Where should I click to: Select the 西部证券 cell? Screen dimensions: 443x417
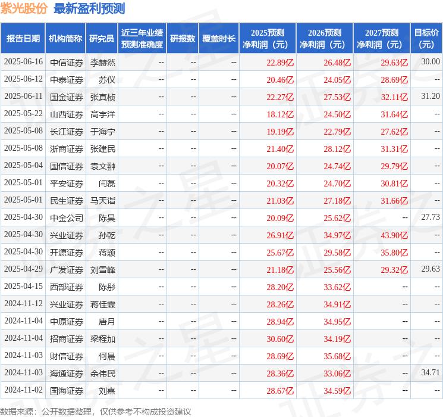pyautogui.click(x=67, y=287)
